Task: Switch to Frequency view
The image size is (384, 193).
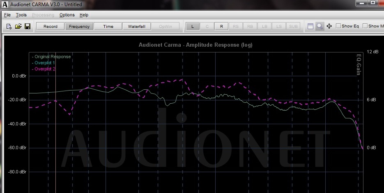Action: [x=79, y=27]
